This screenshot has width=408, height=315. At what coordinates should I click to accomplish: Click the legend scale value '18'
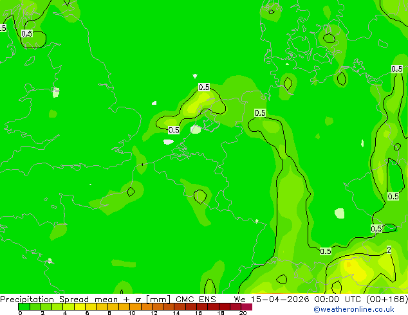[221, 313]
